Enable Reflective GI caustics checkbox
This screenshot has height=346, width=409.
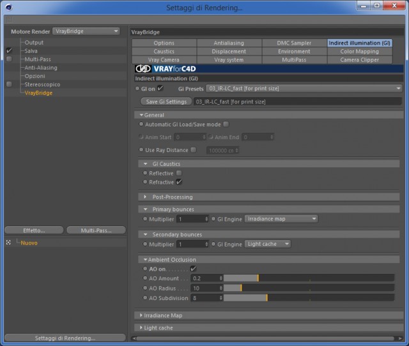pos(179,173)
